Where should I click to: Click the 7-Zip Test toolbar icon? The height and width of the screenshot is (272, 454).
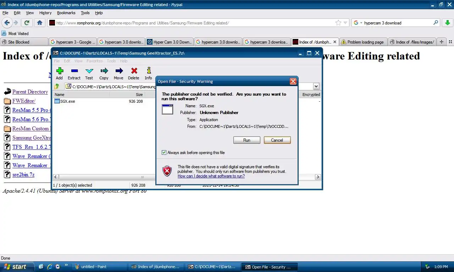(x=89, y=71)
